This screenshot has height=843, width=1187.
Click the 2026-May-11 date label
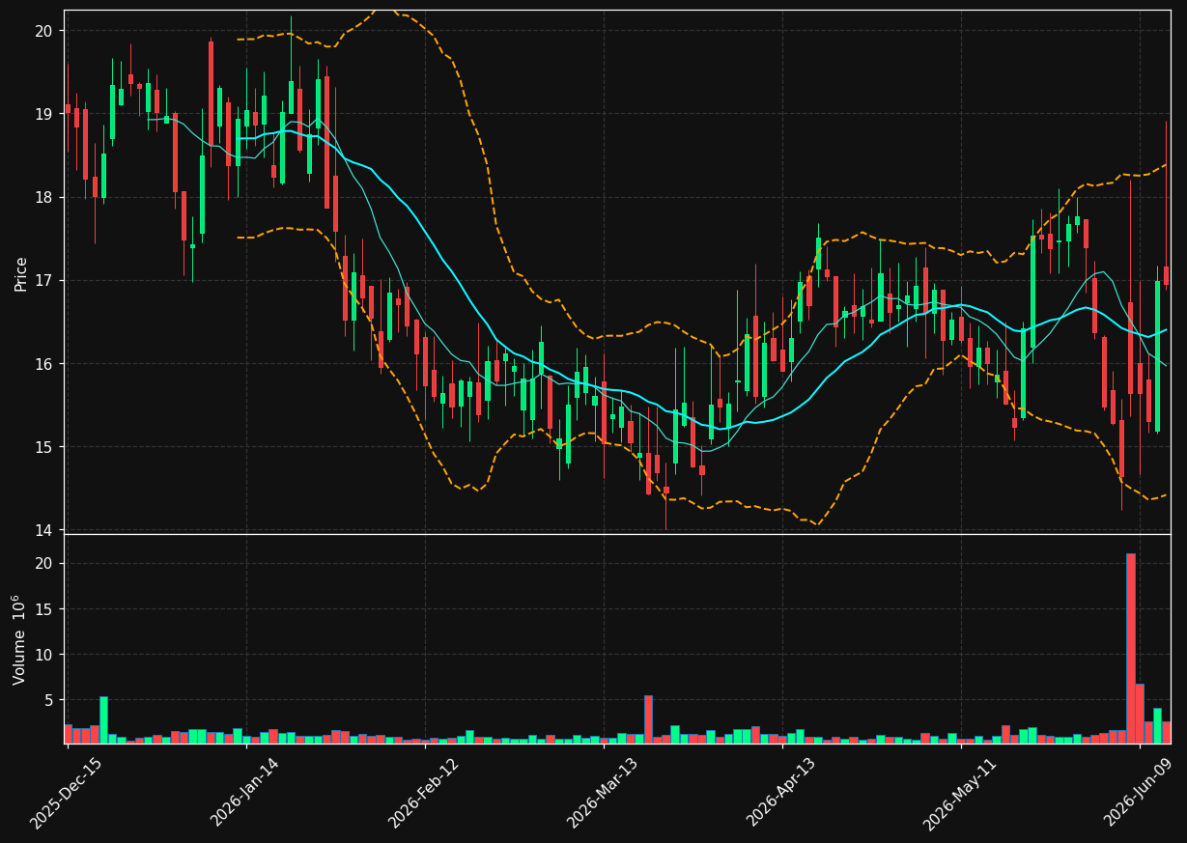click(959, 793)
